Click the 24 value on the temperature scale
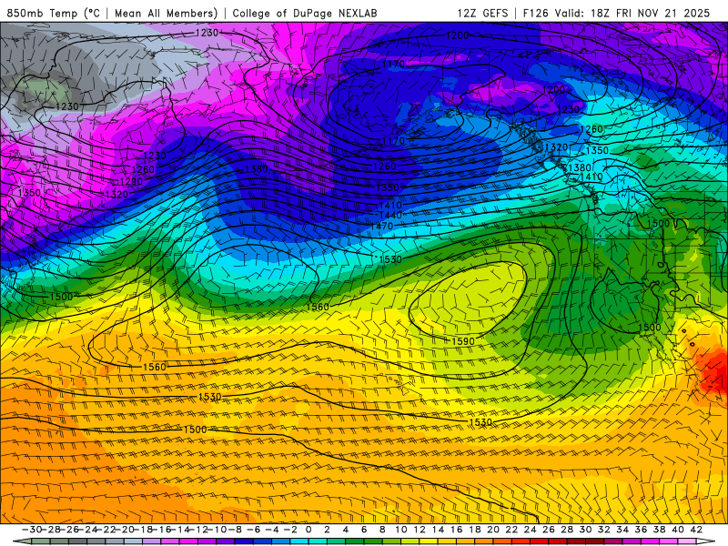The width and height of the screenshot is (728, 546). pos(531,530)
